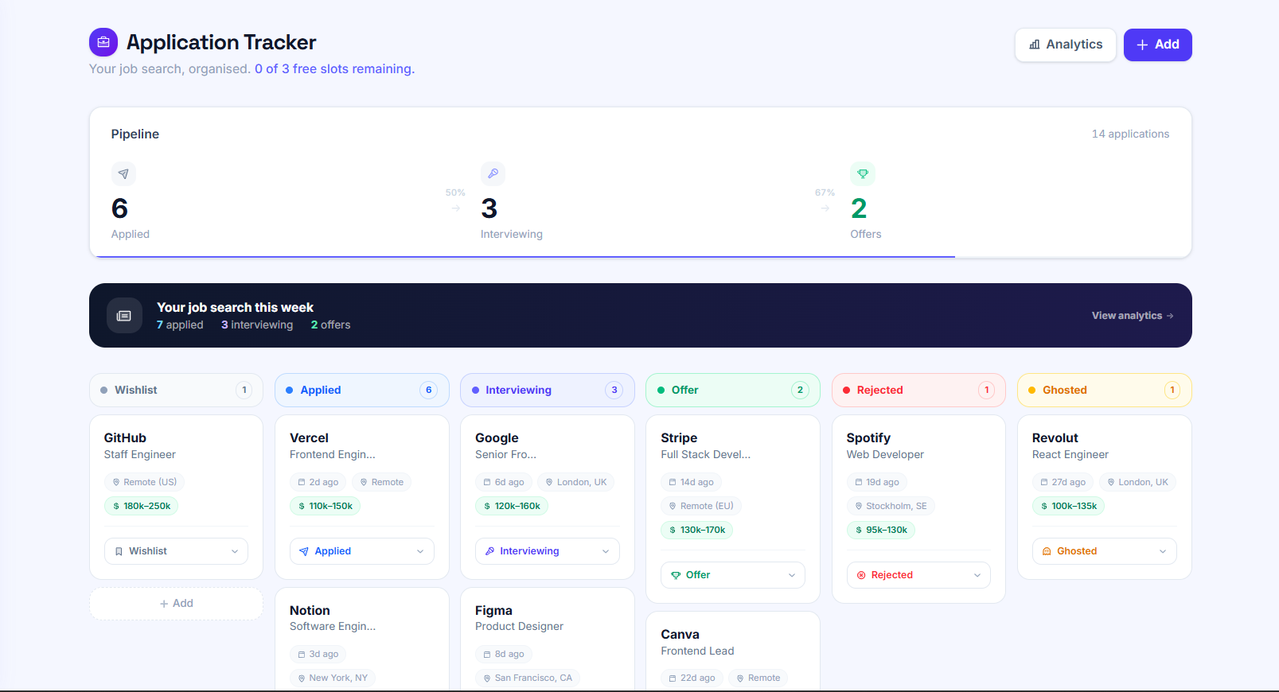
Task: Click Stockholm, SE tag on Spotify card
Action: 891,506
